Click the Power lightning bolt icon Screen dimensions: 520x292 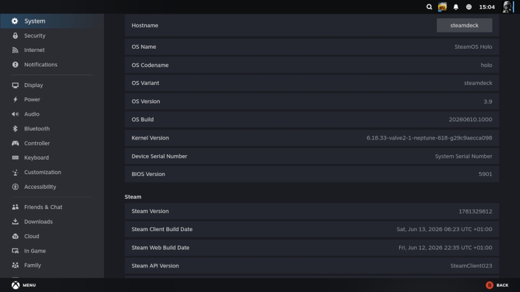(15, 99)
